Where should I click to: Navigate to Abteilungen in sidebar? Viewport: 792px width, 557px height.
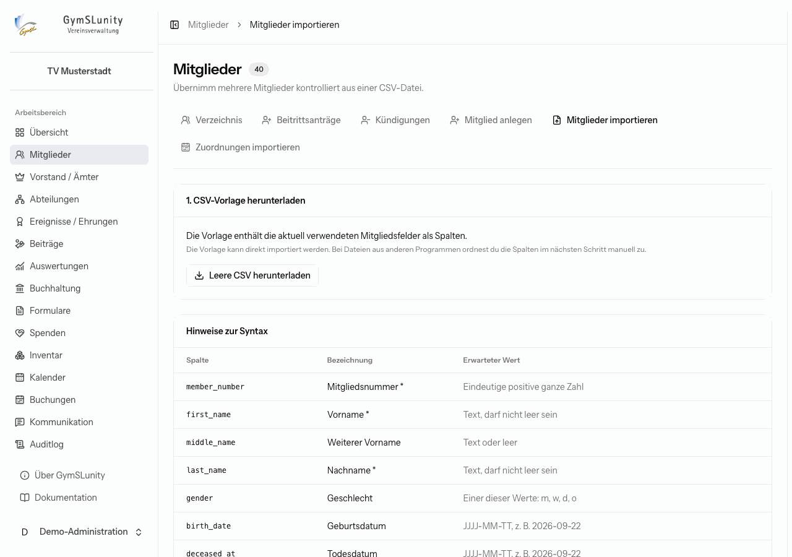click(x=79, y=199)
